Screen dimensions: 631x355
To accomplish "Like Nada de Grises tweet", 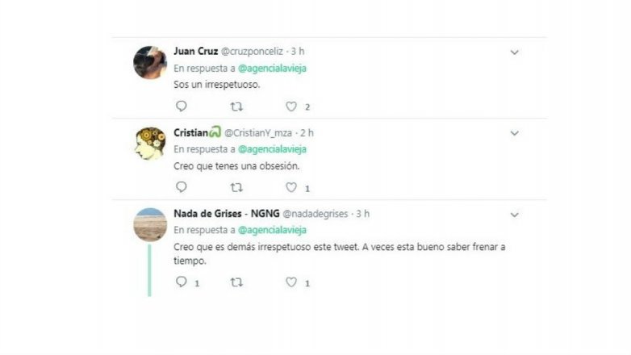I will pos(291,282).
